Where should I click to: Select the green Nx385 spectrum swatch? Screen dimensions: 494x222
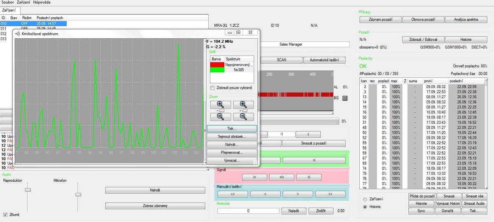pos(217,70)
